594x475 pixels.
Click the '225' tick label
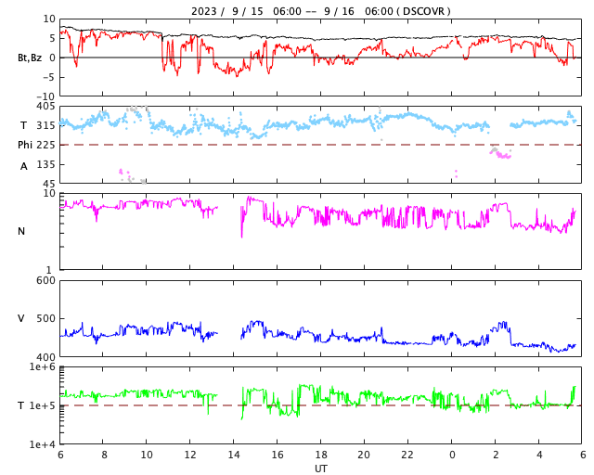[x=45, y=145]
